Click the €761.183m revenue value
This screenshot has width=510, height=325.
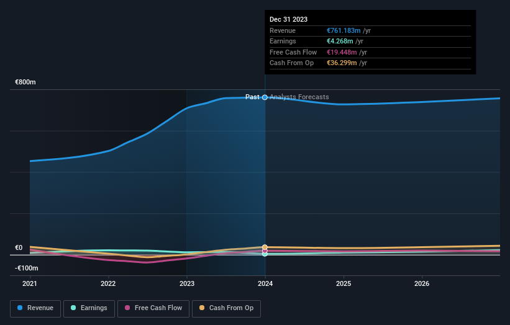344,30
